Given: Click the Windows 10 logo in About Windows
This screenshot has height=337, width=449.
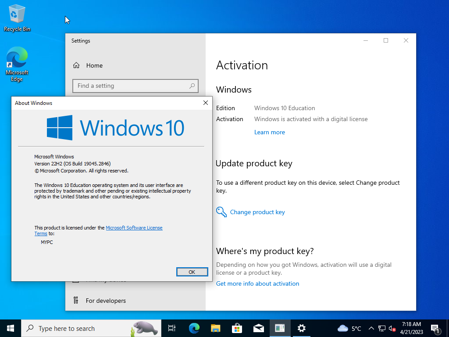Looking at the screenshot, I should click(x=115, y=128).
